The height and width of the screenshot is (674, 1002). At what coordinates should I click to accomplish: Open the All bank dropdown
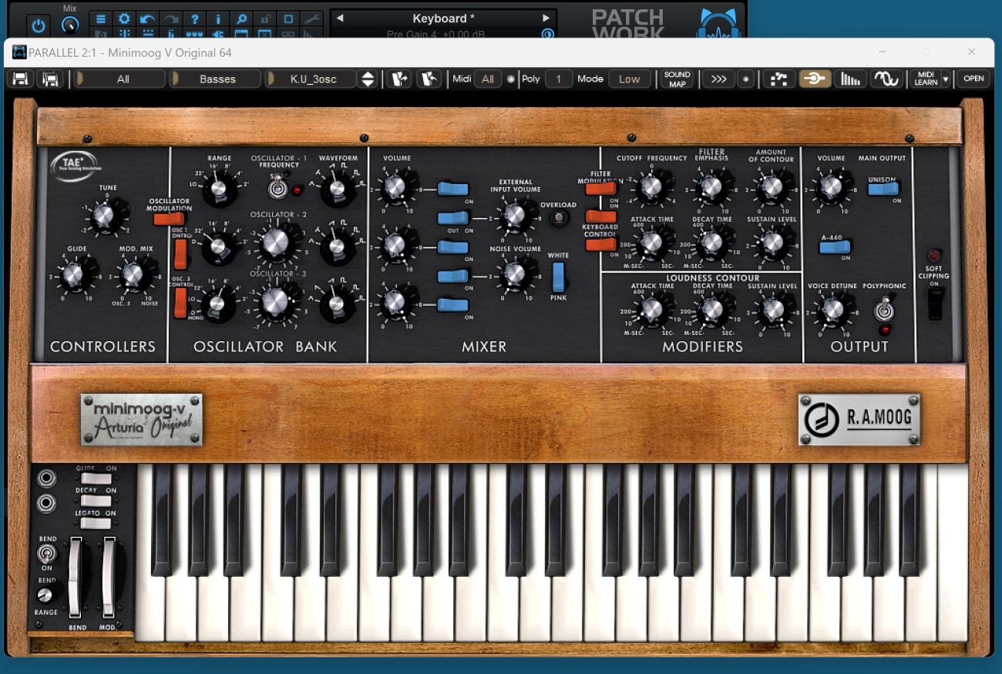119,79
